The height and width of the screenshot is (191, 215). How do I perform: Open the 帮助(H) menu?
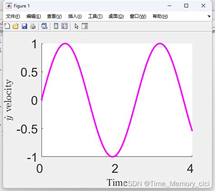[160, 16]
